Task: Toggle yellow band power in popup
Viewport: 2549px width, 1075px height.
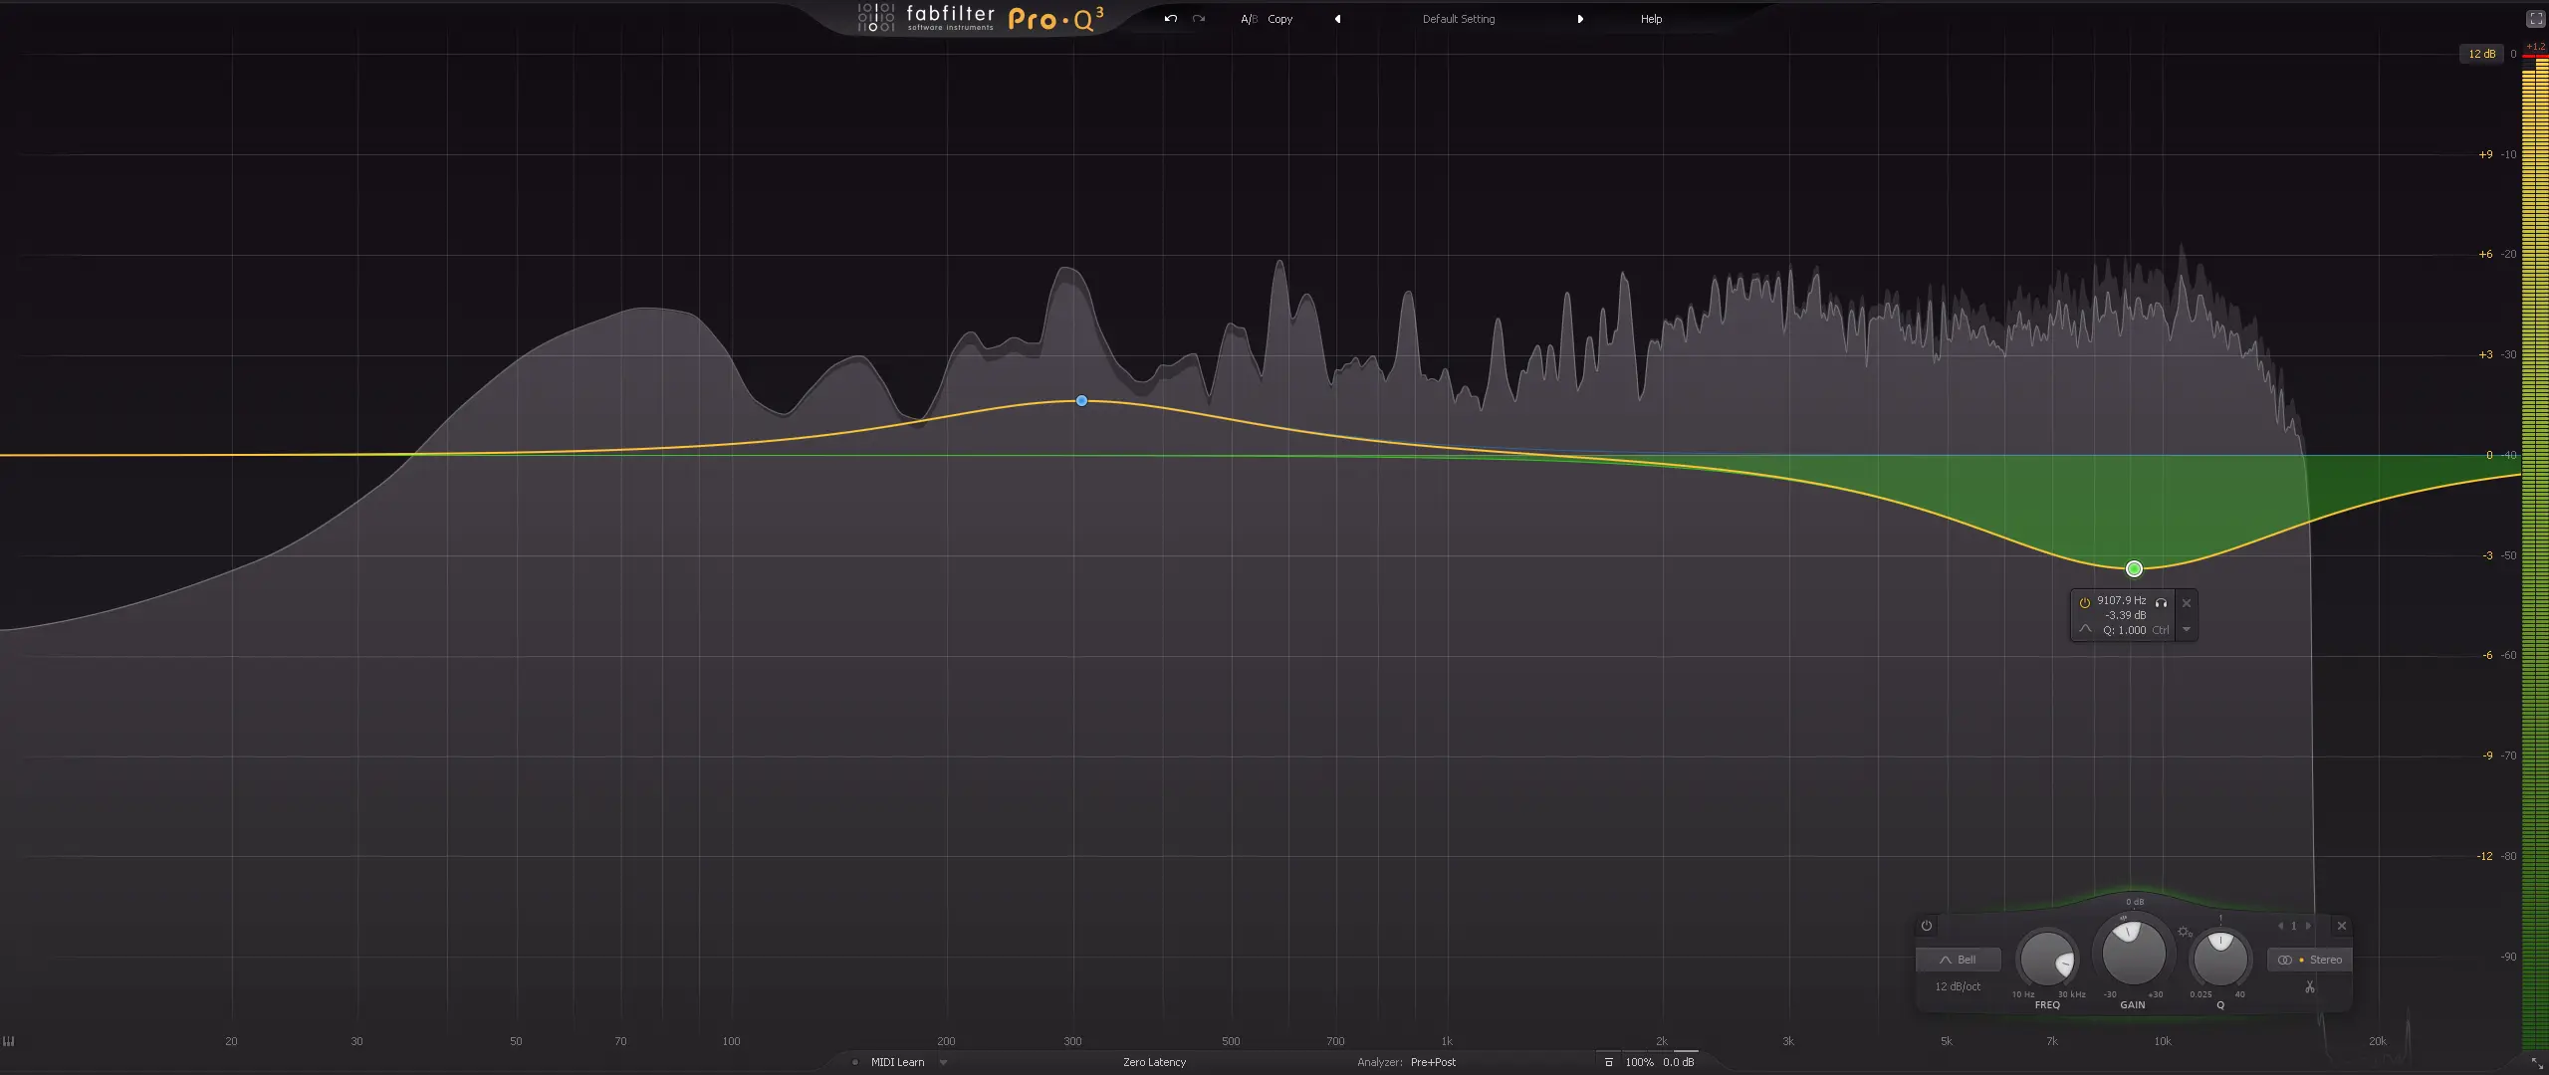Action: coord(2084,602)
